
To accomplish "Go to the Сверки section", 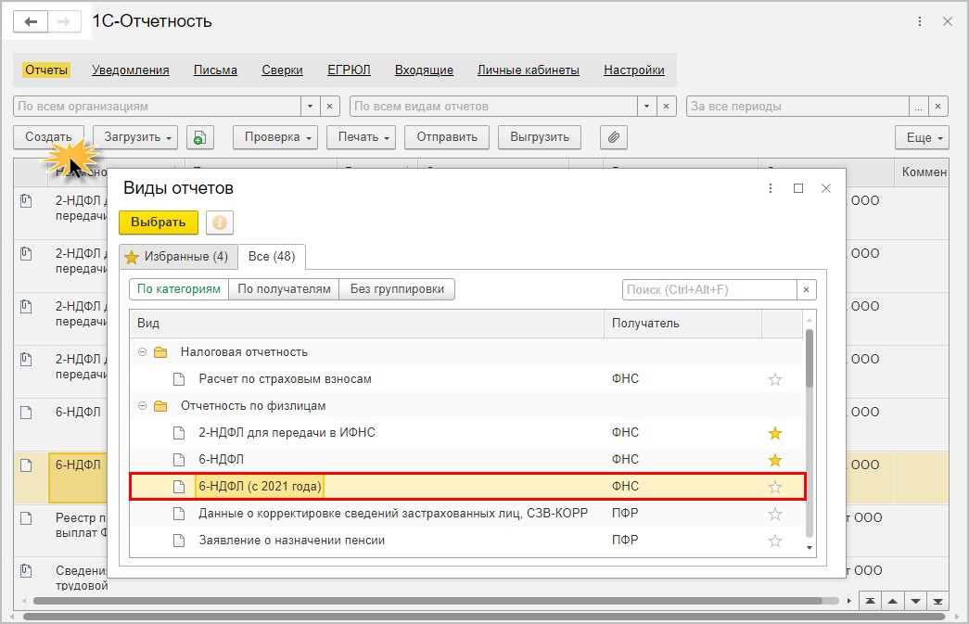I will [282, 70].
